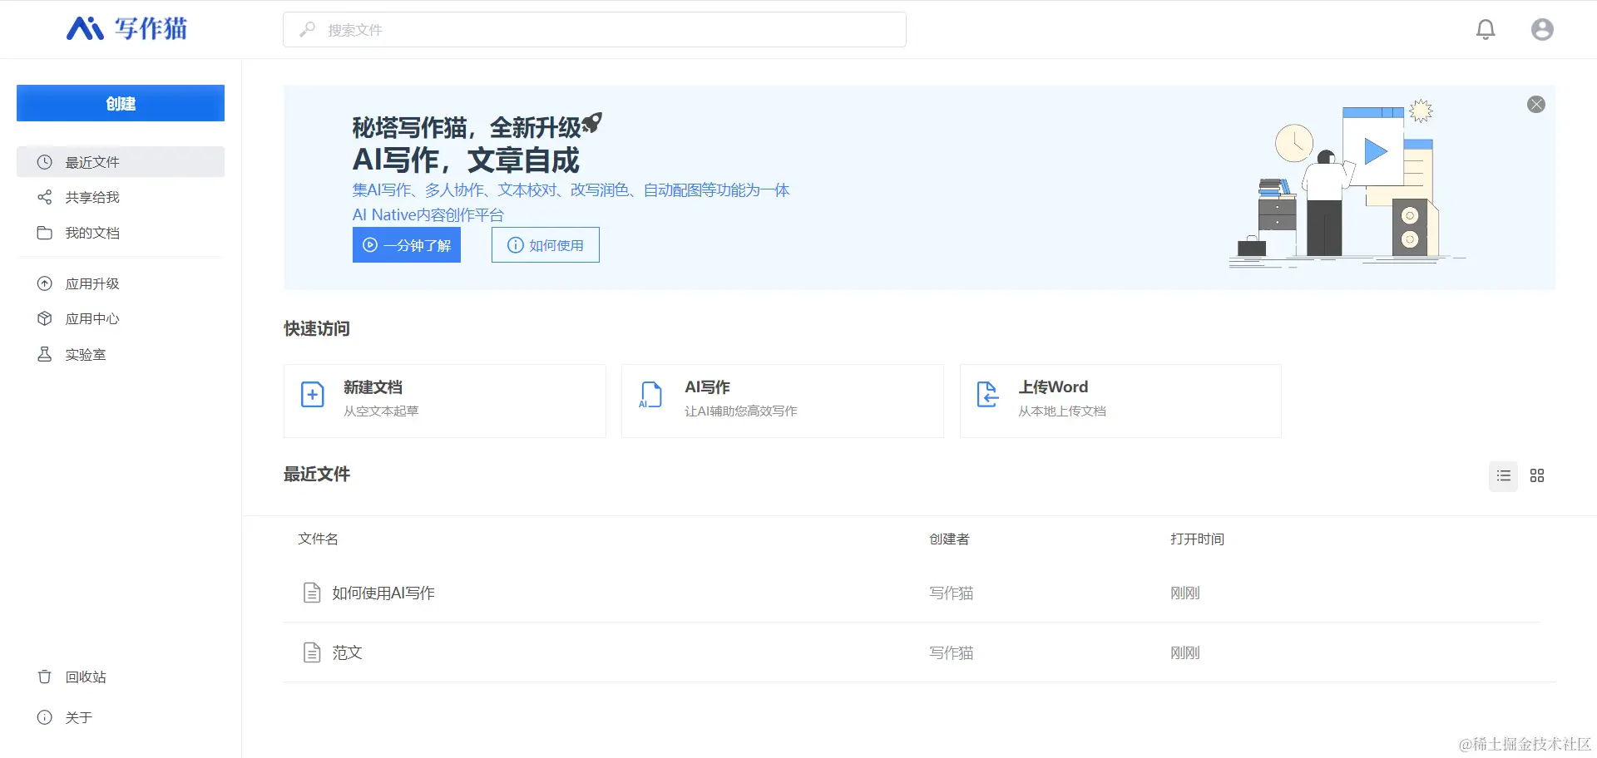1597x758 pixels.
Task: Open 回收站 in the sidebar
Action: (121, 677)
